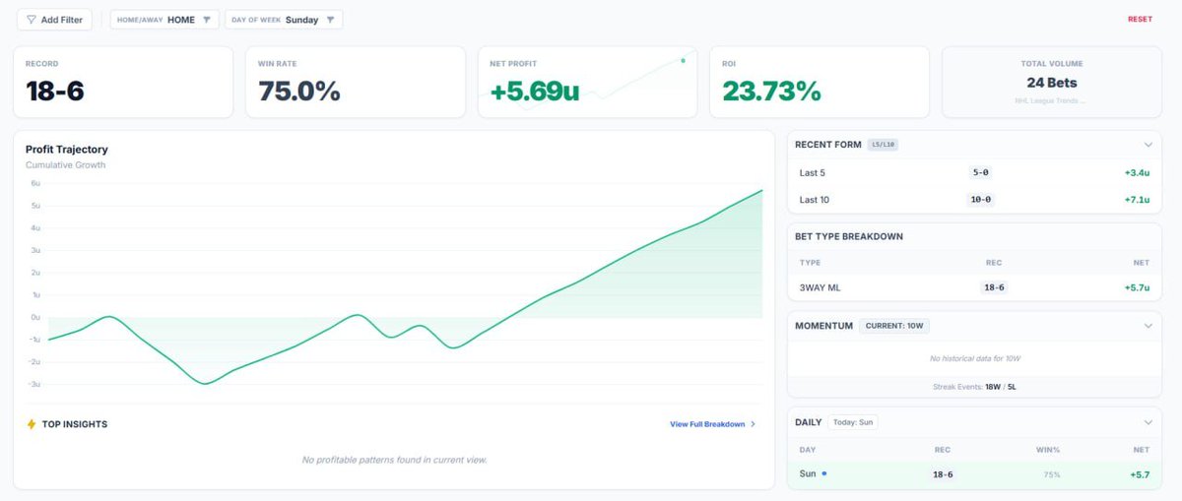Collapse the Momentum panel chevron
Image resolution: width=1182 pixels, height=501 pixels.
pos(1148,326)
